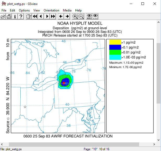Zoom in with the magnifier plus
The image size is (161, 151).
click(x=75, y=16)
